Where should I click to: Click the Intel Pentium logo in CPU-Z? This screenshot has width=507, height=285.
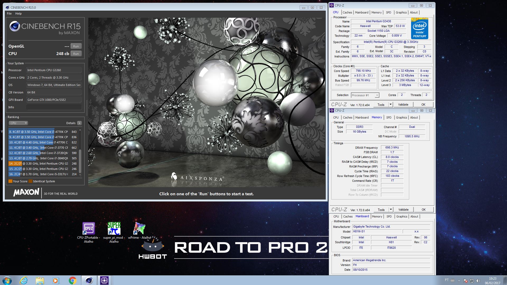coord(419,29)
